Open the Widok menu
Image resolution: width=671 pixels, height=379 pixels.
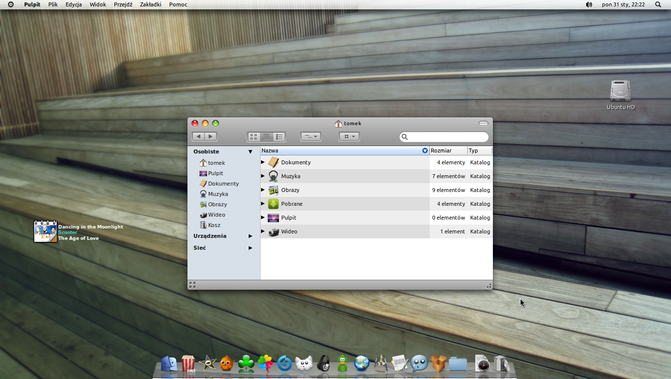(98, 4)
